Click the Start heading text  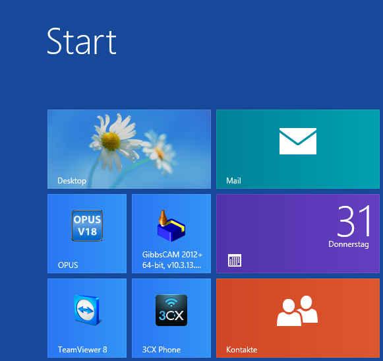pos(82,41)
